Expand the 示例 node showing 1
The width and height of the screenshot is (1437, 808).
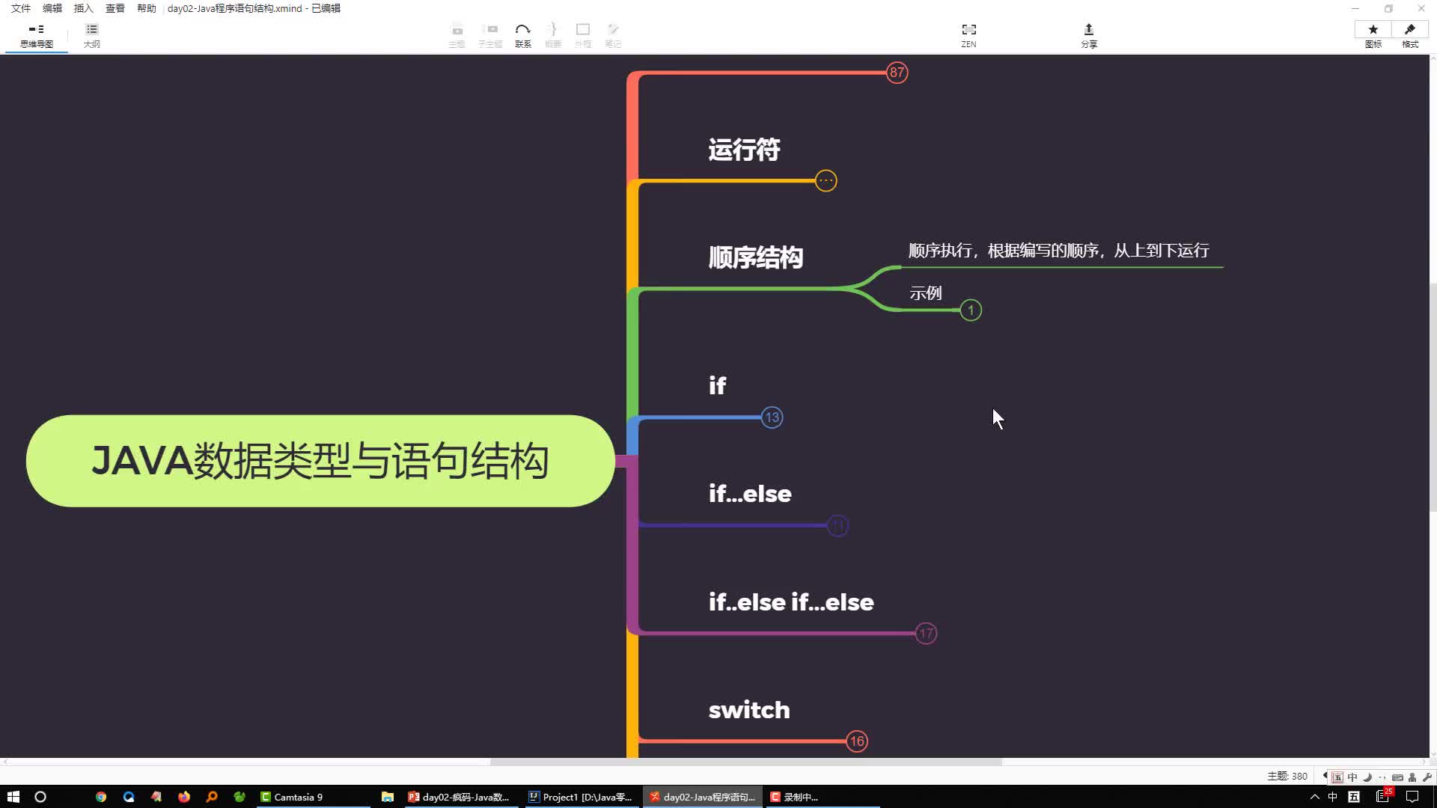(971, 310)
